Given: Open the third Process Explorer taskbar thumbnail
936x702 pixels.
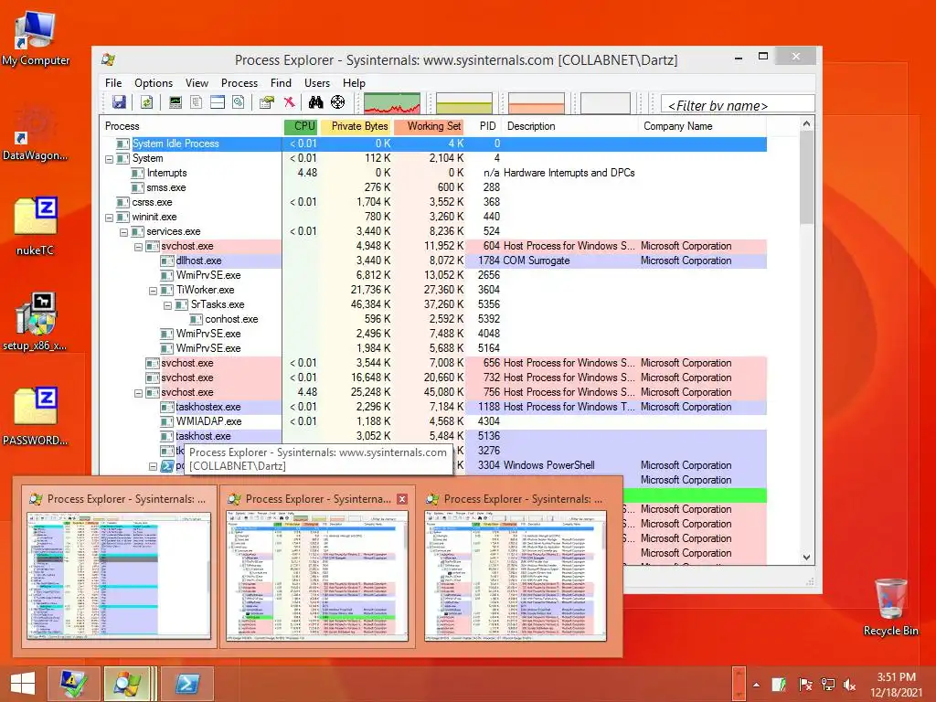Looking at the screenshot, I should (515, 567).
